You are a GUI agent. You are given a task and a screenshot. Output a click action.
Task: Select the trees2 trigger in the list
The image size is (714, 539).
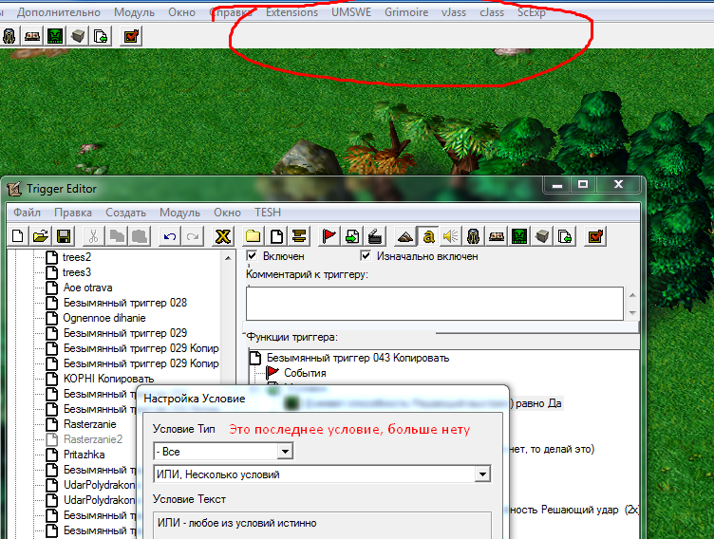click(x=77, y=257)
